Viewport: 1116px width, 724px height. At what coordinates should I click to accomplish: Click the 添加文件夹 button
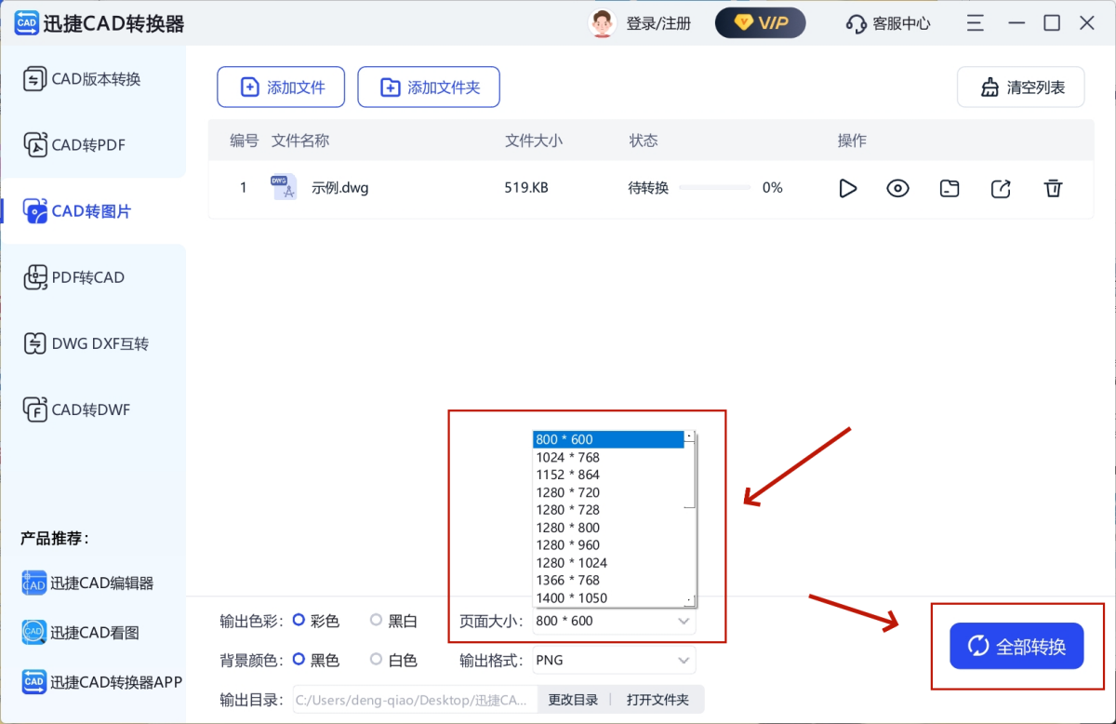pos(429,87)
